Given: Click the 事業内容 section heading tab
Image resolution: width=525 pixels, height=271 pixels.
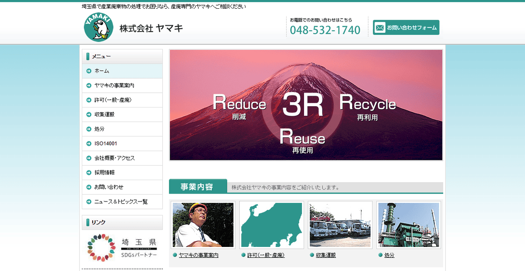Looking at the screenshot, I should (197, 186).
